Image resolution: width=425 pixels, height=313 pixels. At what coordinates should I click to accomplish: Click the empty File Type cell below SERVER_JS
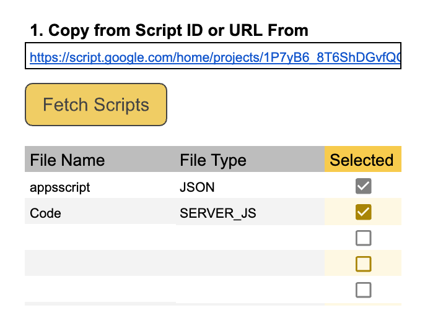pyautogui.click(x=250, y=238)
